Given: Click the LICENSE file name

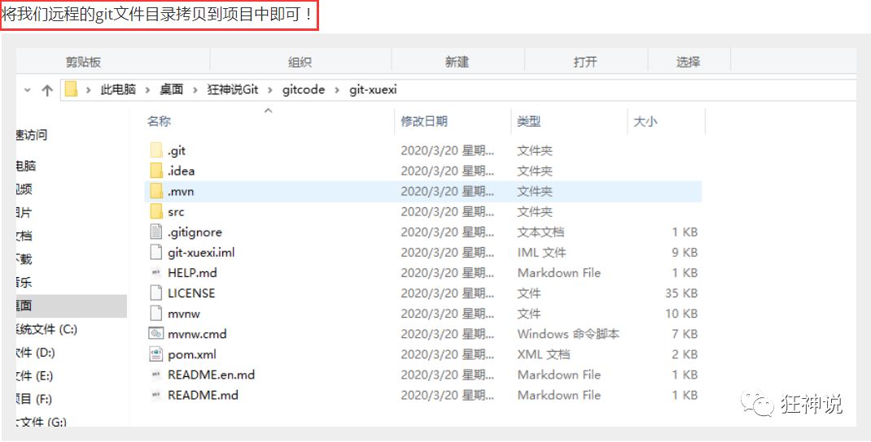Looking at the screenshot, I should click(191, 292).
